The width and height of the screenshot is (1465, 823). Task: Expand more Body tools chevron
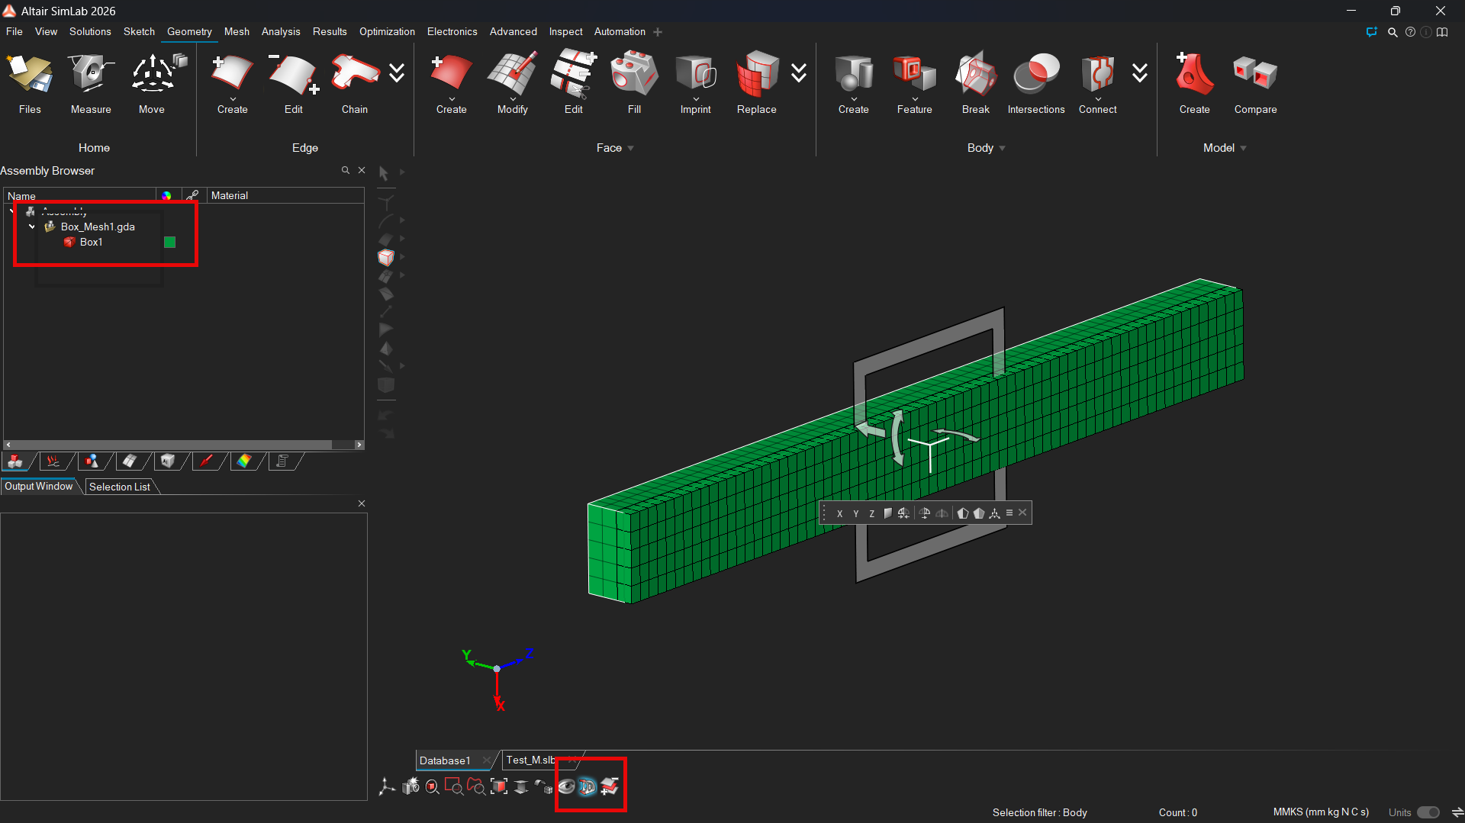pyautogui.click(x=1140, y=73)
